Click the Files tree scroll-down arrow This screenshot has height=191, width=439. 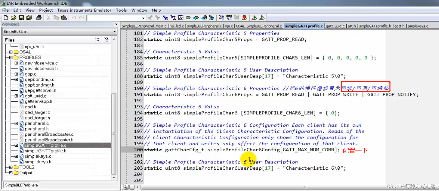114,178
